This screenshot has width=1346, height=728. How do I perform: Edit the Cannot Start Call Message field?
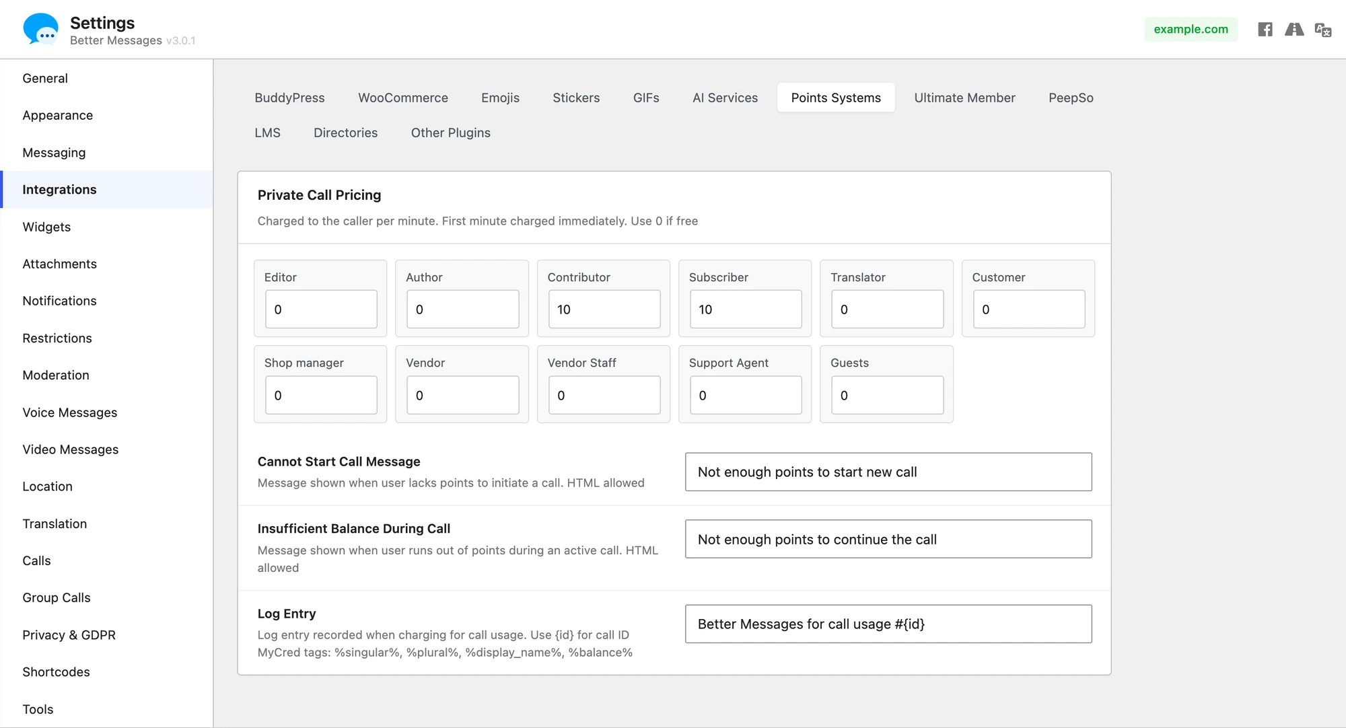coord(888,472)
